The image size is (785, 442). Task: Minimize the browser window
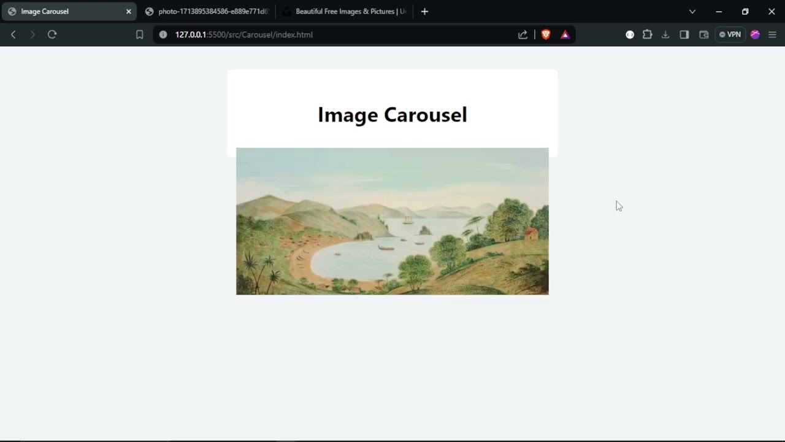(719, 11)
